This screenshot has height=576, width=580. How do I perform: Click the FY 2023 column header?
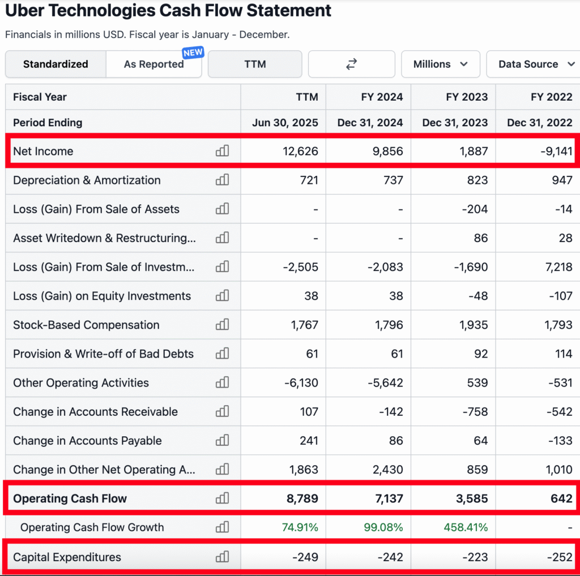click(467, 97)
